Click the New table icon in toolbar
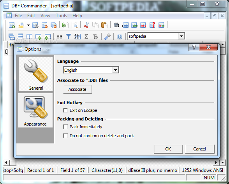The width and height of the screenshot is (229, 184). (x=12, y=25)
